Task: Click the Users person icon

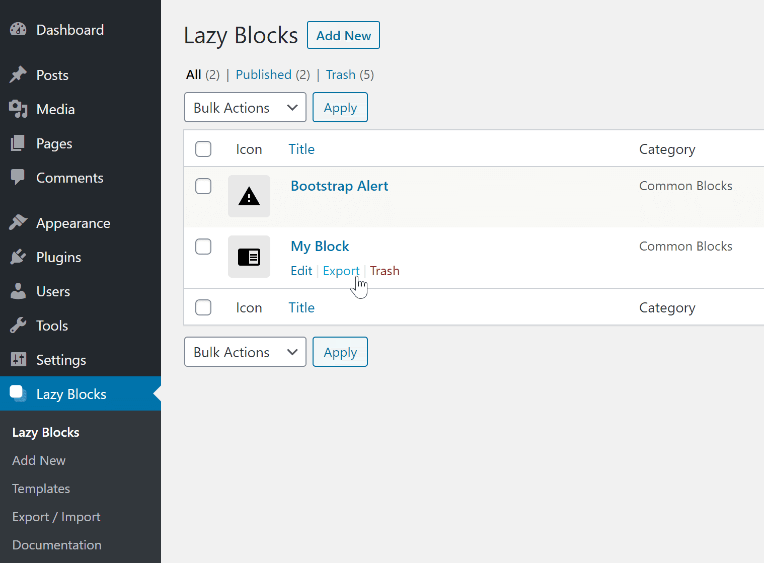Action: point(18,291)
